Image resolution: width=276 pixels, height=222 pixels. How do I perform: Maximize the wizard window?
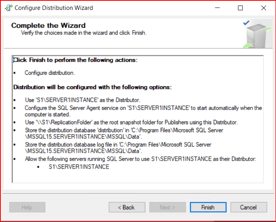240,8
